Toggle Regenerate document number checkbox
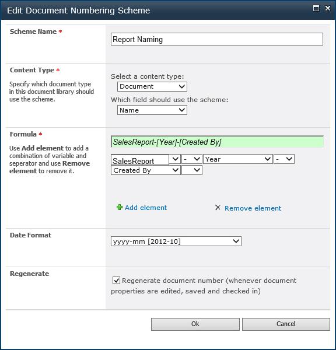This screenshot has height=350, width=336. coord(116,281)
